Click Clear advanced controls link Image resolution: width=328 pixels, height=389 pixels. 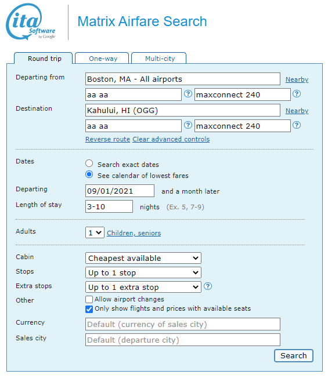click(171, 139)
